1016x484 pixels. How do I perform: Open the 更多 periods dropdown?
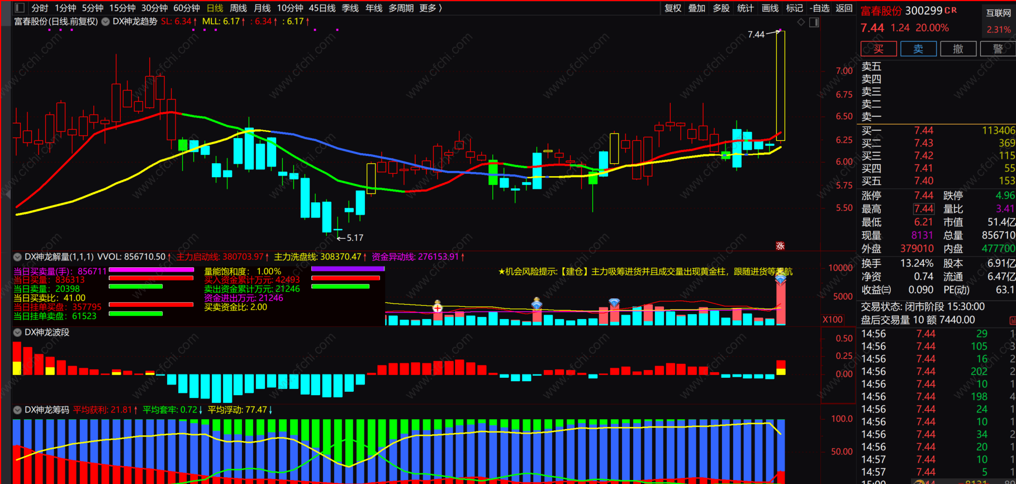[430, 8]
